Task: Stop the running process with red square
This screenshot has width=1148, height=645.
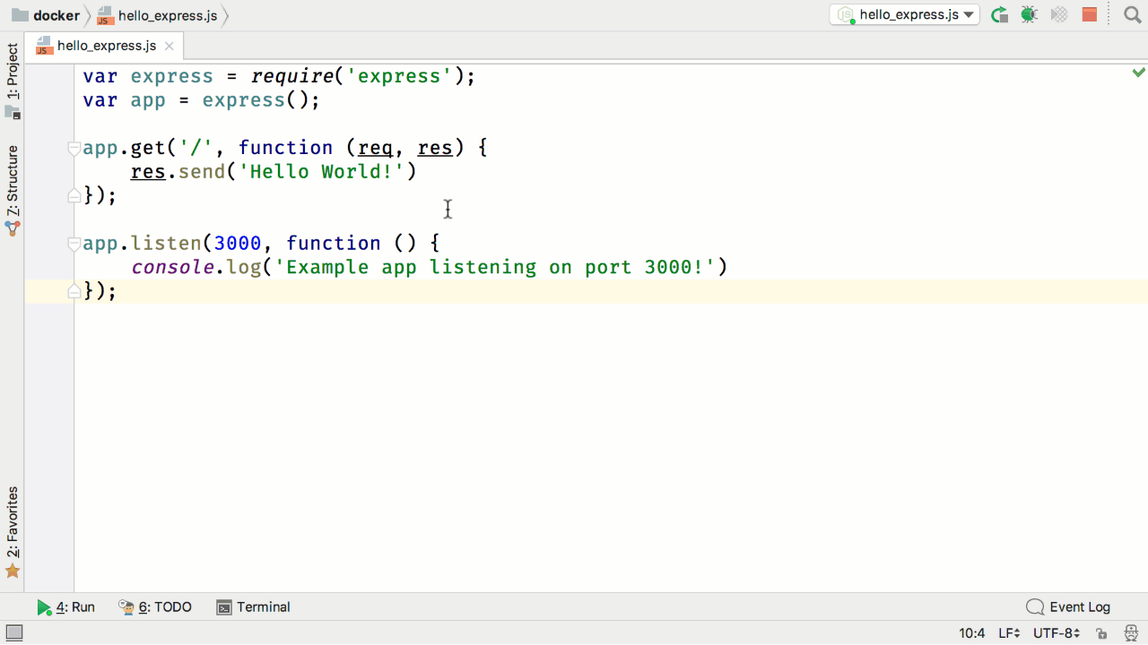Action: [1090, 14]
